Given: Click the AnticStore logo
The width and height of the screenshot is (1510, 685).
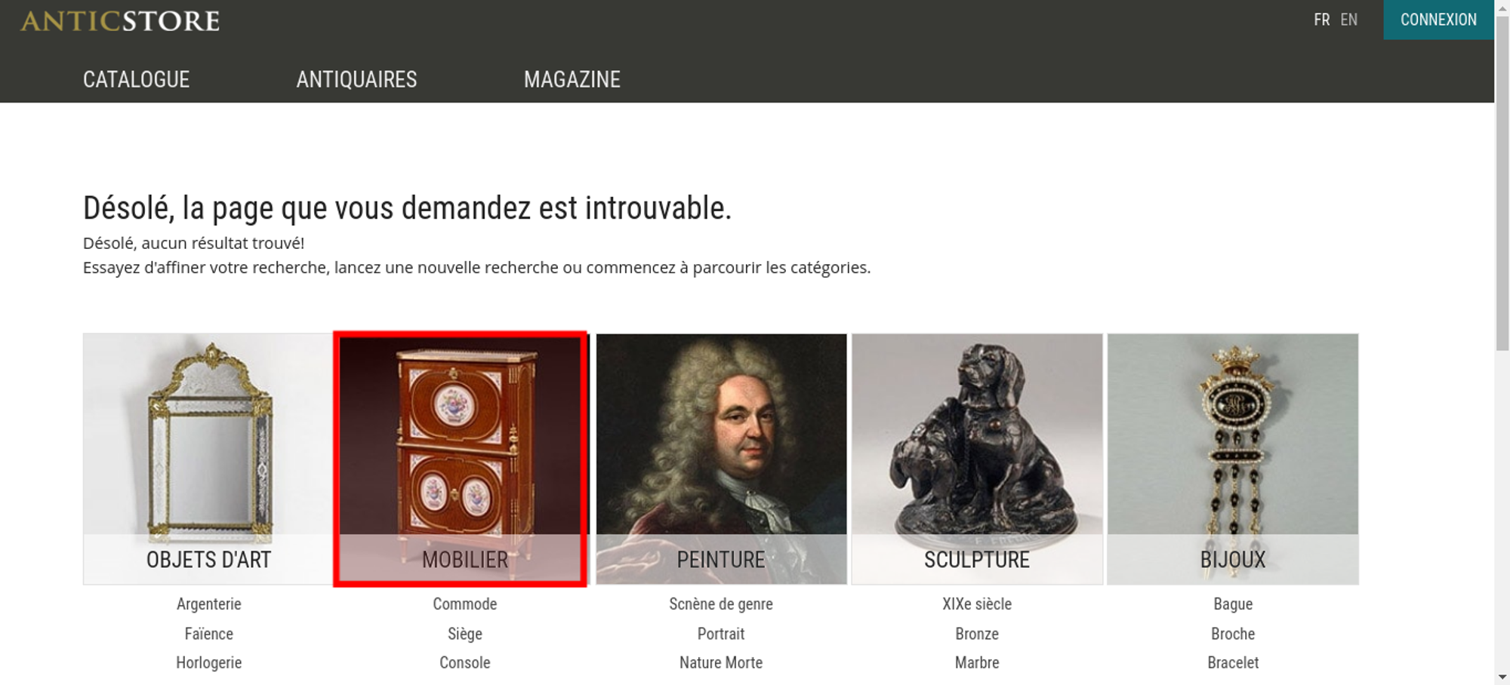Looking at the screenshot, I should coord(120,21).
